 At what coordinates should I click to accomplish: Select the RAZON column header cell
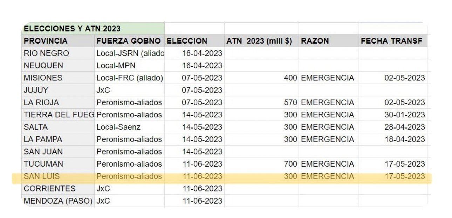[315, 41]
